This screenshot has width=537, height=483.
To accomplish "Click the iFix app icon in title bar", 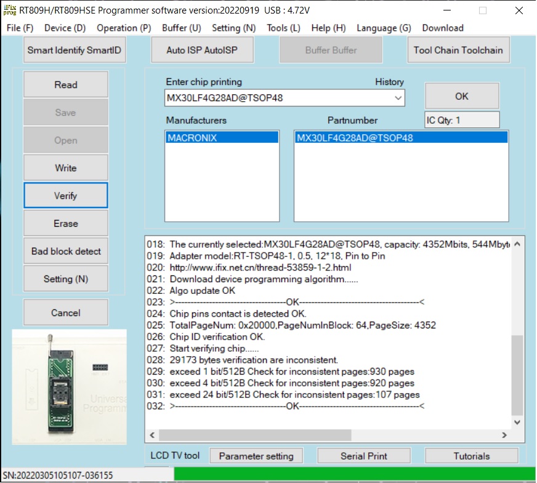I will click(10, 10).
